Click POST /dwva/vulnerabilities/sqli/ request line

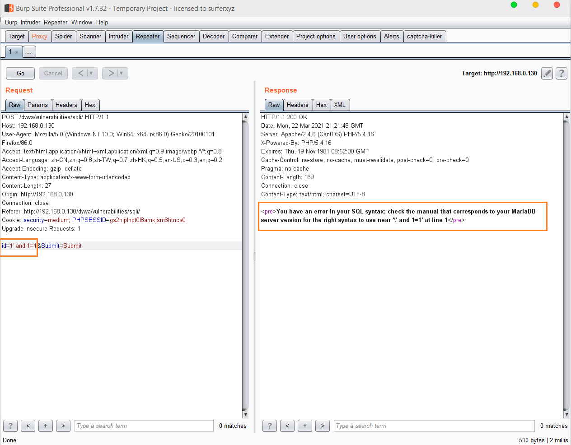(55, 117)
